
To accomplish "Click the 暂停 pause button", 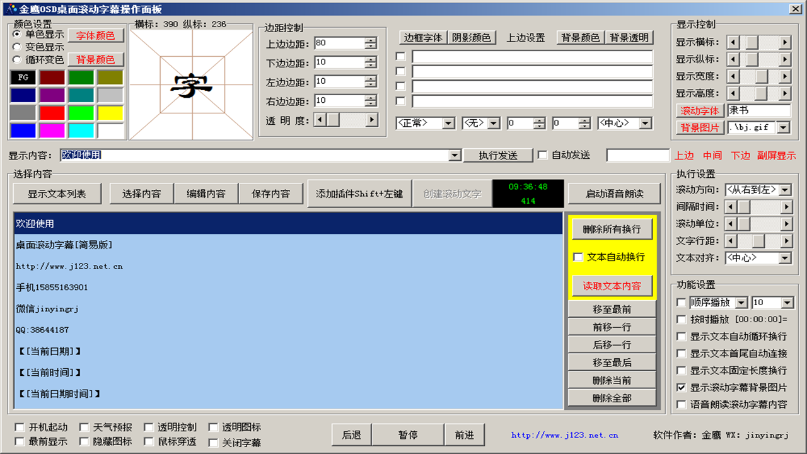I will click(x=407, y=434).
